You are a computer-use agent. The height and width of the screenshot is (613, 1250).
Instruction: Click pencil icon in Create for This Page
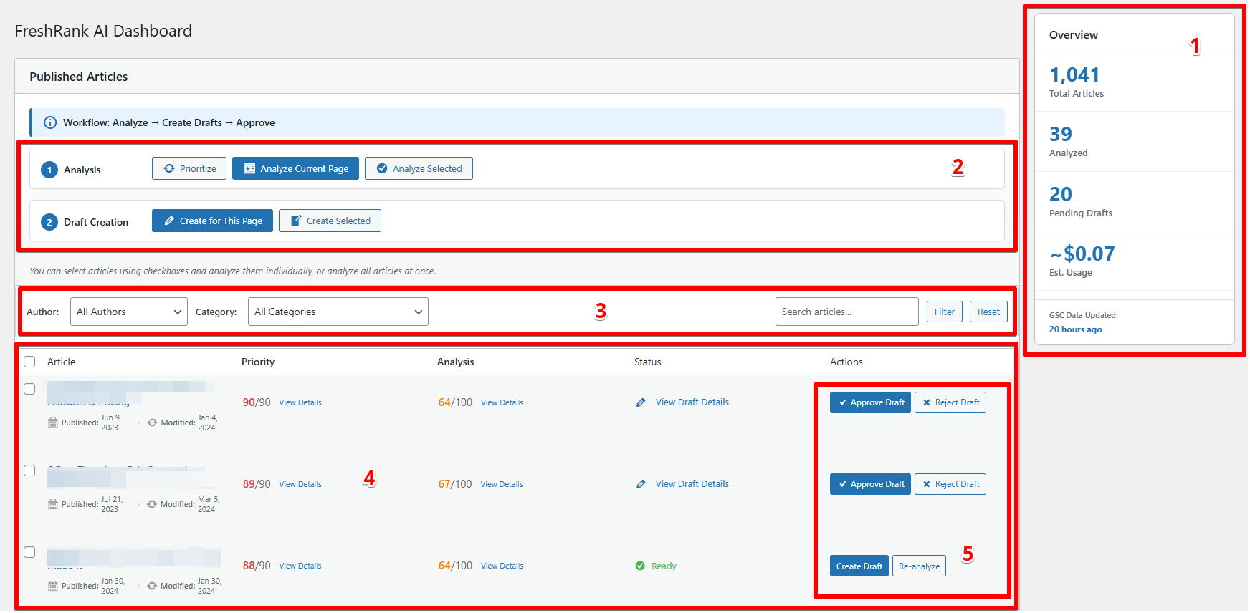tap(169, 221)
